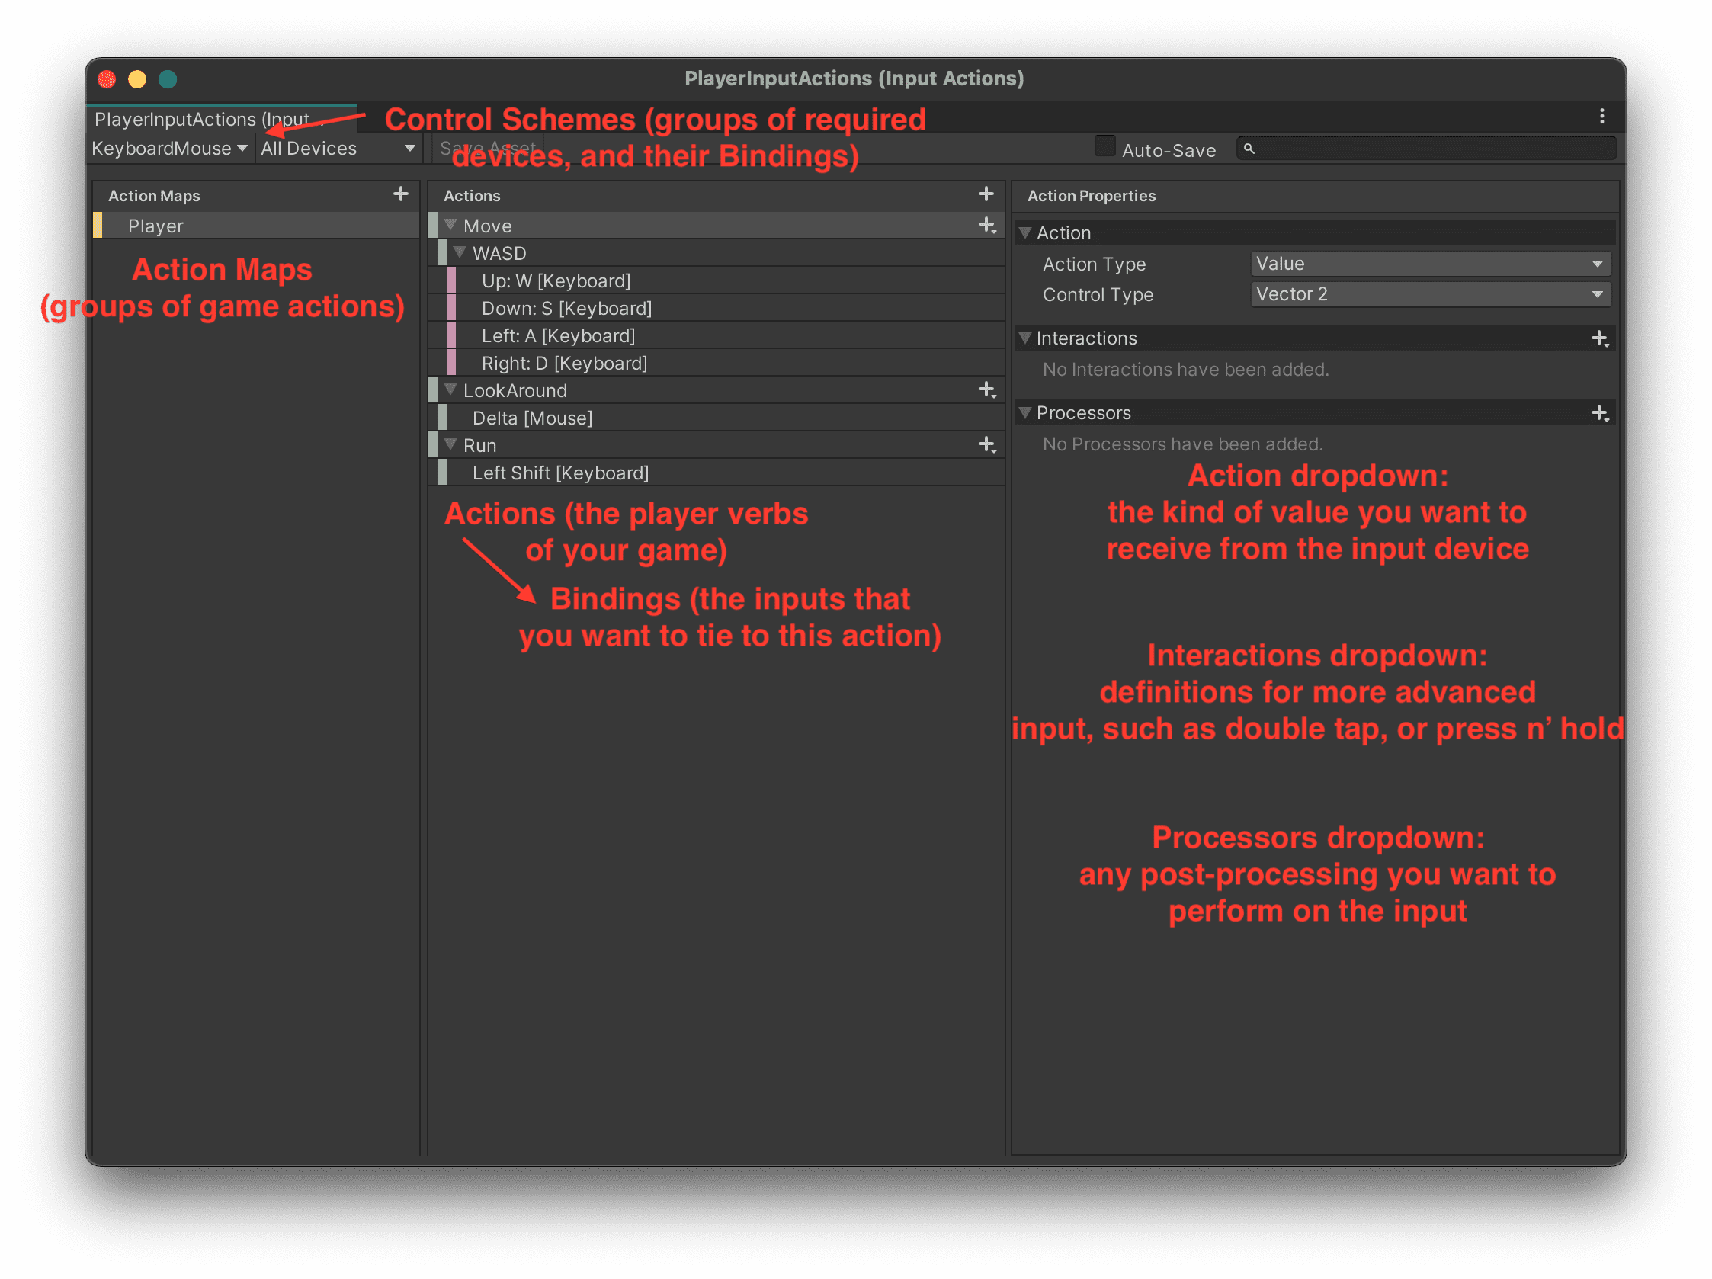
Task: Open the three-dot window options menu
Action: point(1601,117)
